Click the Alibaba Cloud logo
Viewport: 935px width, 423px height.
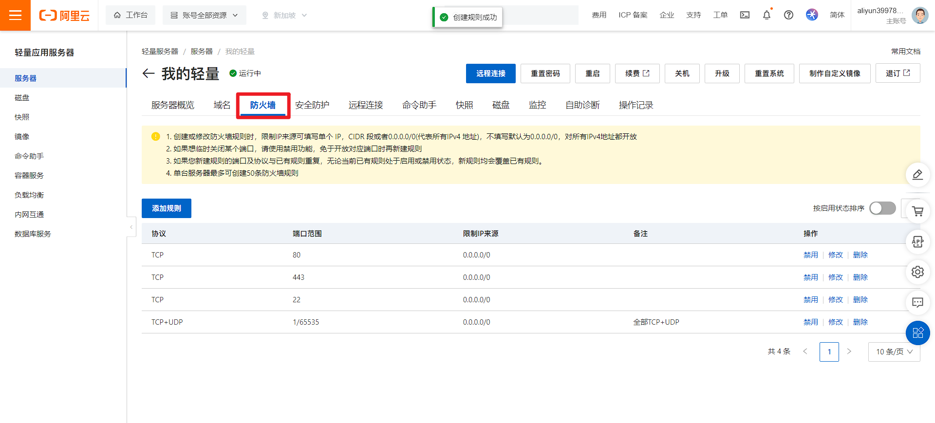[64, 16]
